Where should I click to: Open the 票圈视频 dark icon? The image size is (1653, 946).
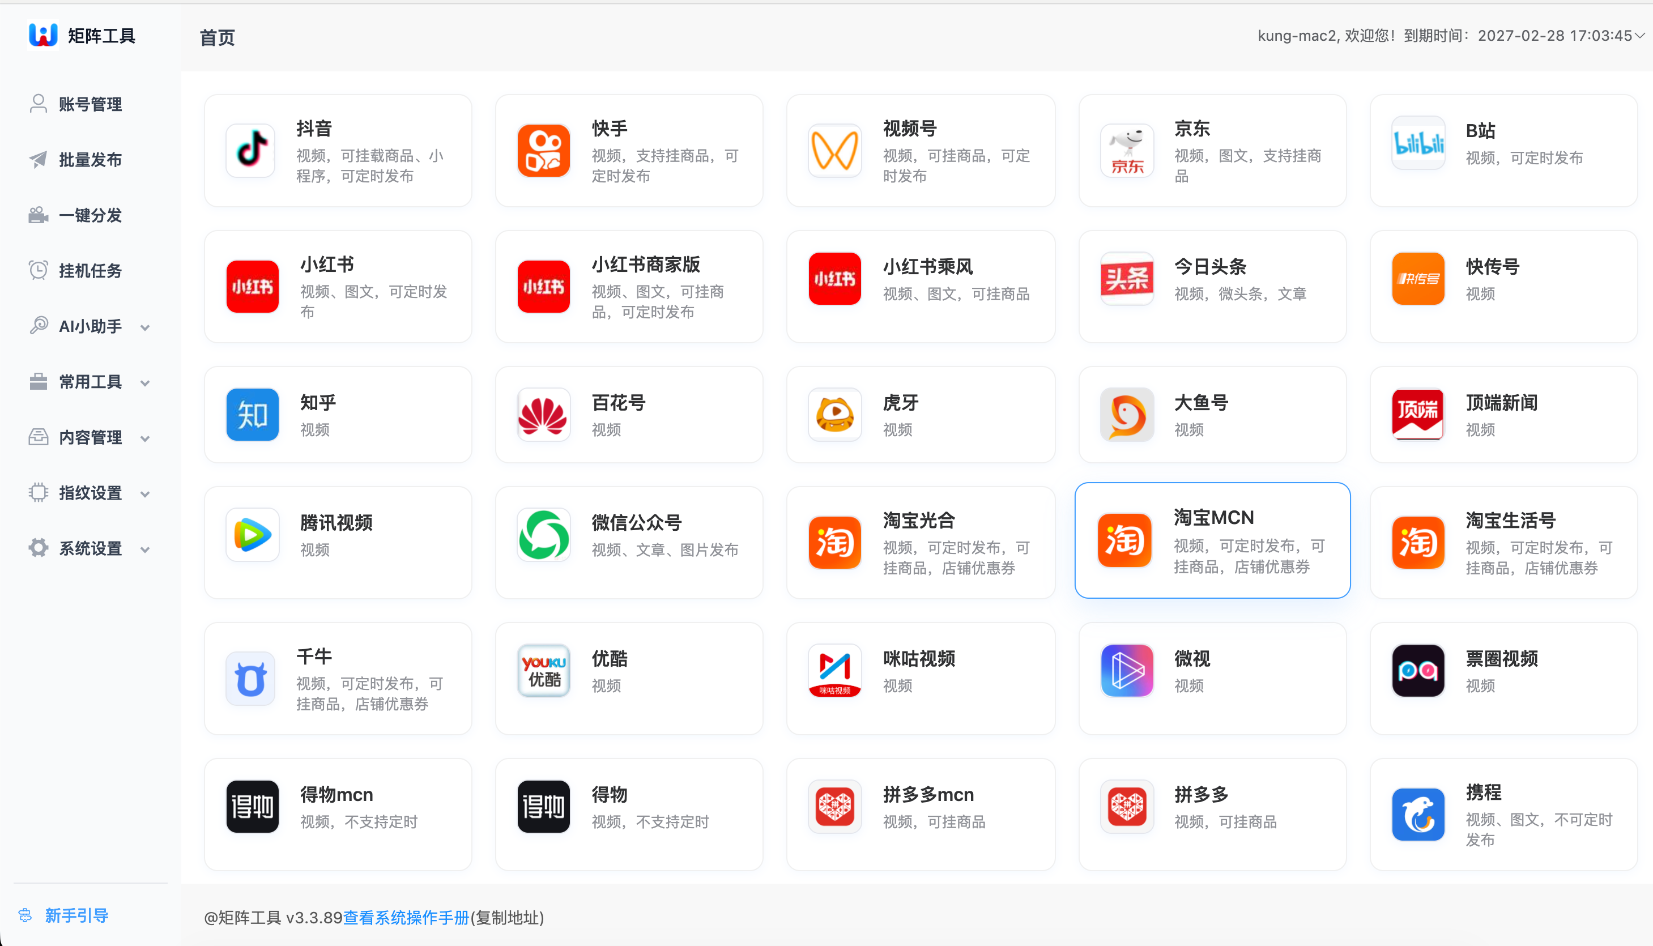(1418, 671)
